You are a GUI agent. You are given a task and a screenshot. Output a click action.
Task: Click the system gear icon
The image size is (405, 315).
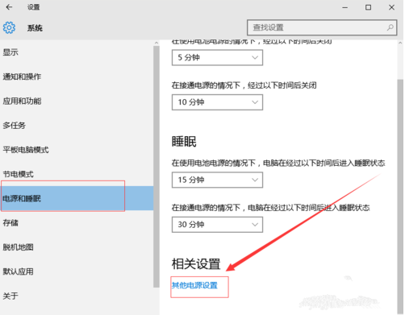coord(9,27)
